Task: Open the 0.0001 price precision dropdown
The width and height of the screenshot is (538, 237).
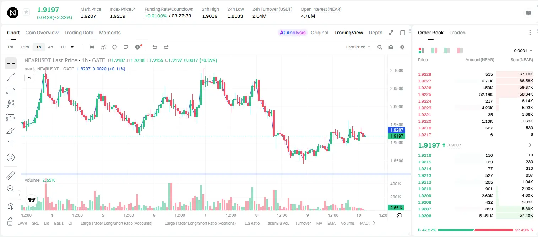Action: click(x=523, y=51)
